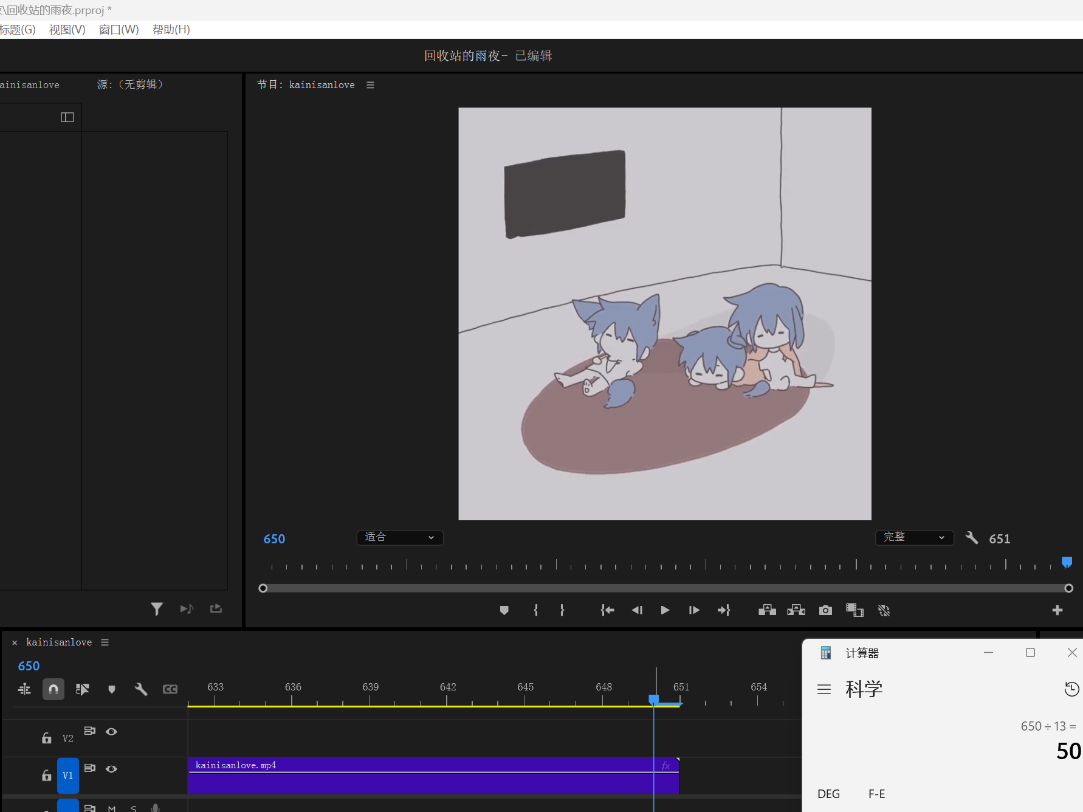Open the Program monitor panel menu
Image resolution: width=1083 pixels, height=812 pixels.
(370, 85)
